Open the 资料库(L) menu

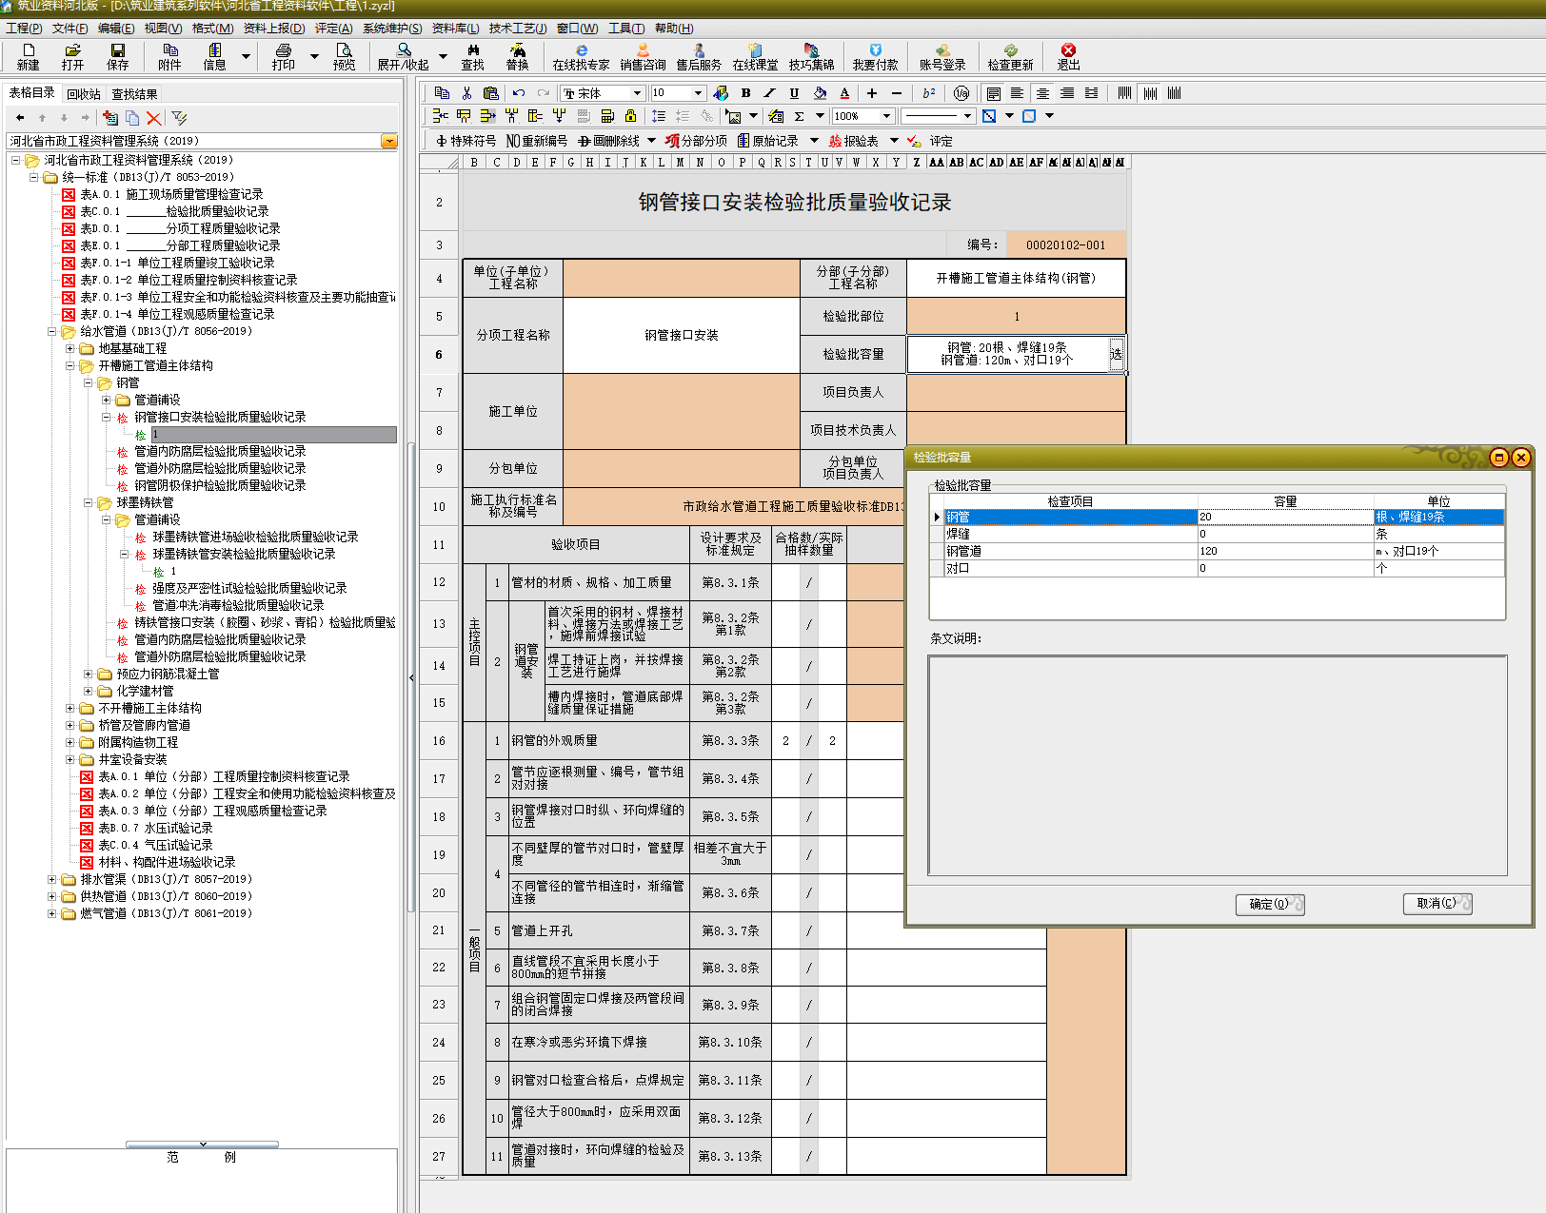click(455, 28)
